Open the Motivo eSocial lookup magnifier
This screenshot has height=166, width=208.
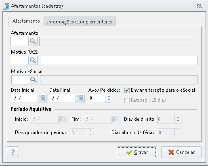pos(33,80)
